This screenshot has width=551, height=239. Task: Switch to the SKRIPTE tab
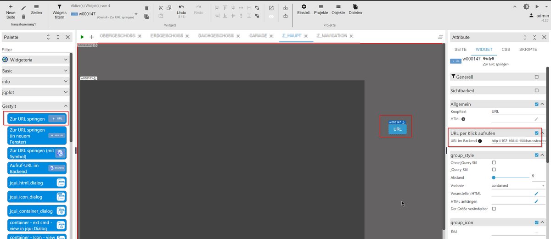click(x=528, y=49)
